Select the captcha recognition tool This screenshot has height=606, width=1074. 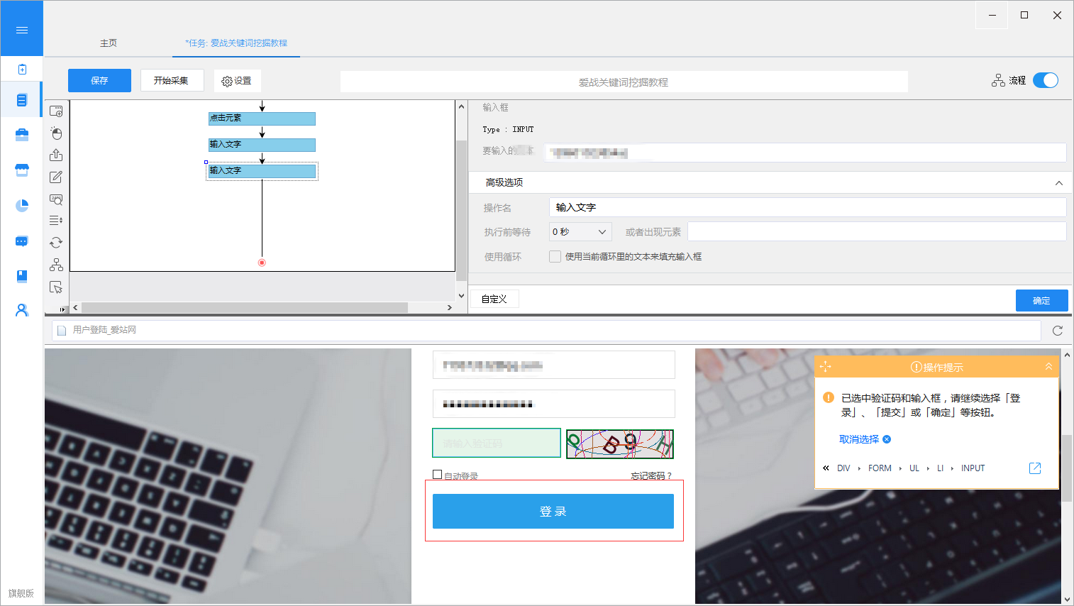click(56, 199)
